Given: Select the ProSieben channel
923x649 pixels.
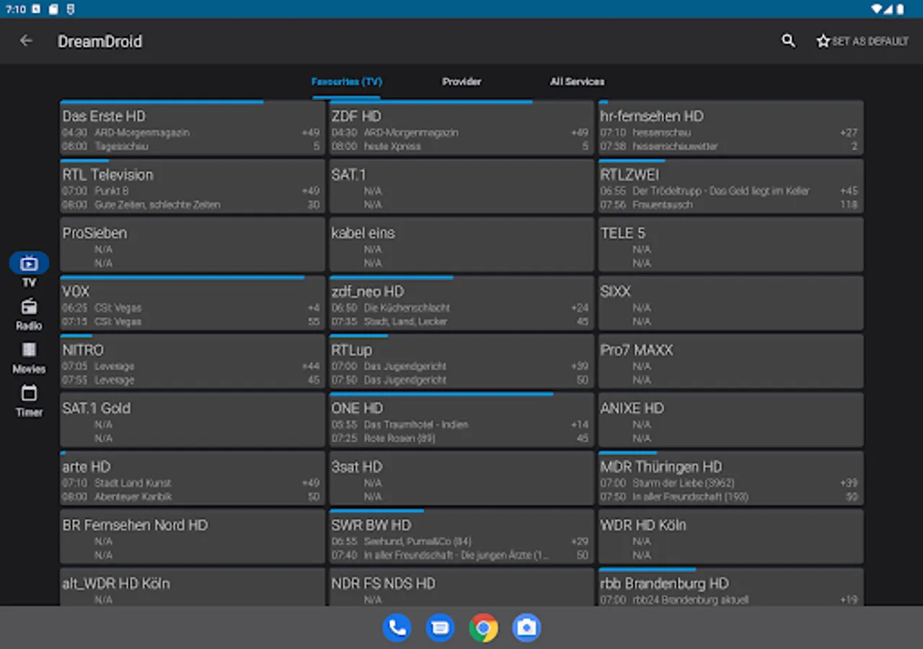Looking at the screenshot, I should click(x=193, y=244).
